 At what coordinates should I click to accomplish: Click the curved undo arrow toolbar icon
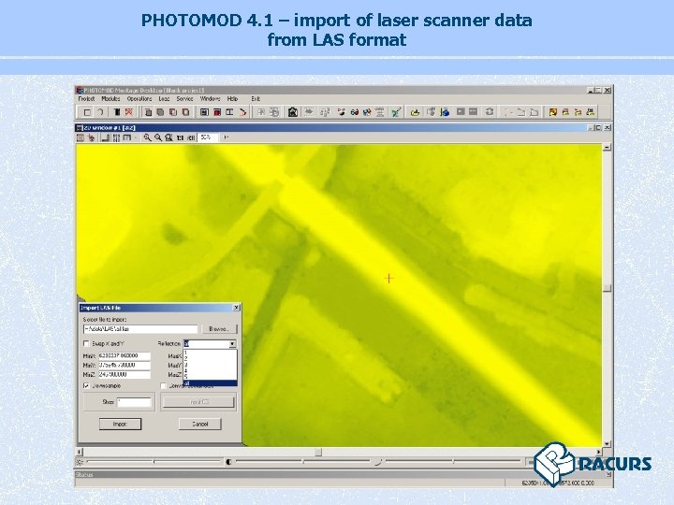100,112
